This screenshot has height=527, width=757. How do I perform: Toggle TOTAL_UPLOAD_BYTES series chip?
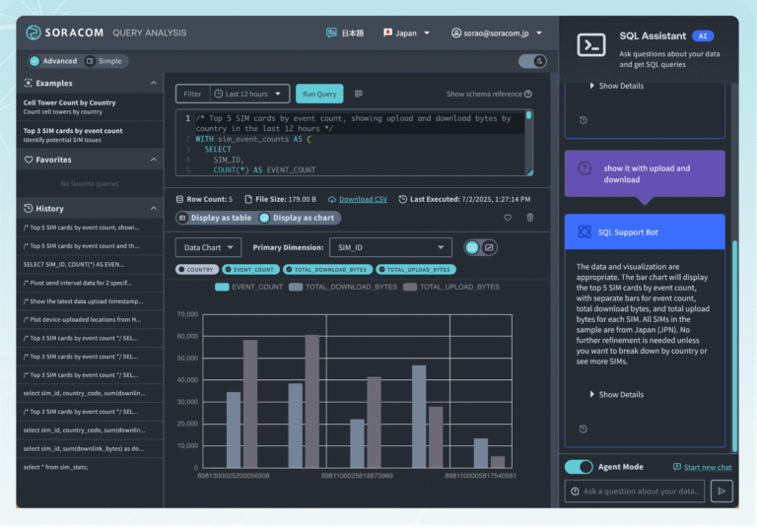[x=416, y=269]
